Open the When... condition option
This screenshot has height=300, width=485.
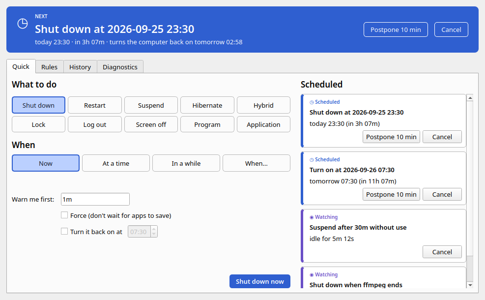(x=257, y=163)
